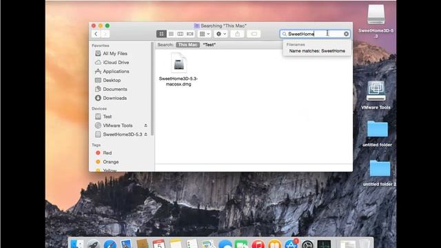The image size is (441, 248).
Task: Switch to column view in Finder toolbar
Action: (181, 34)
